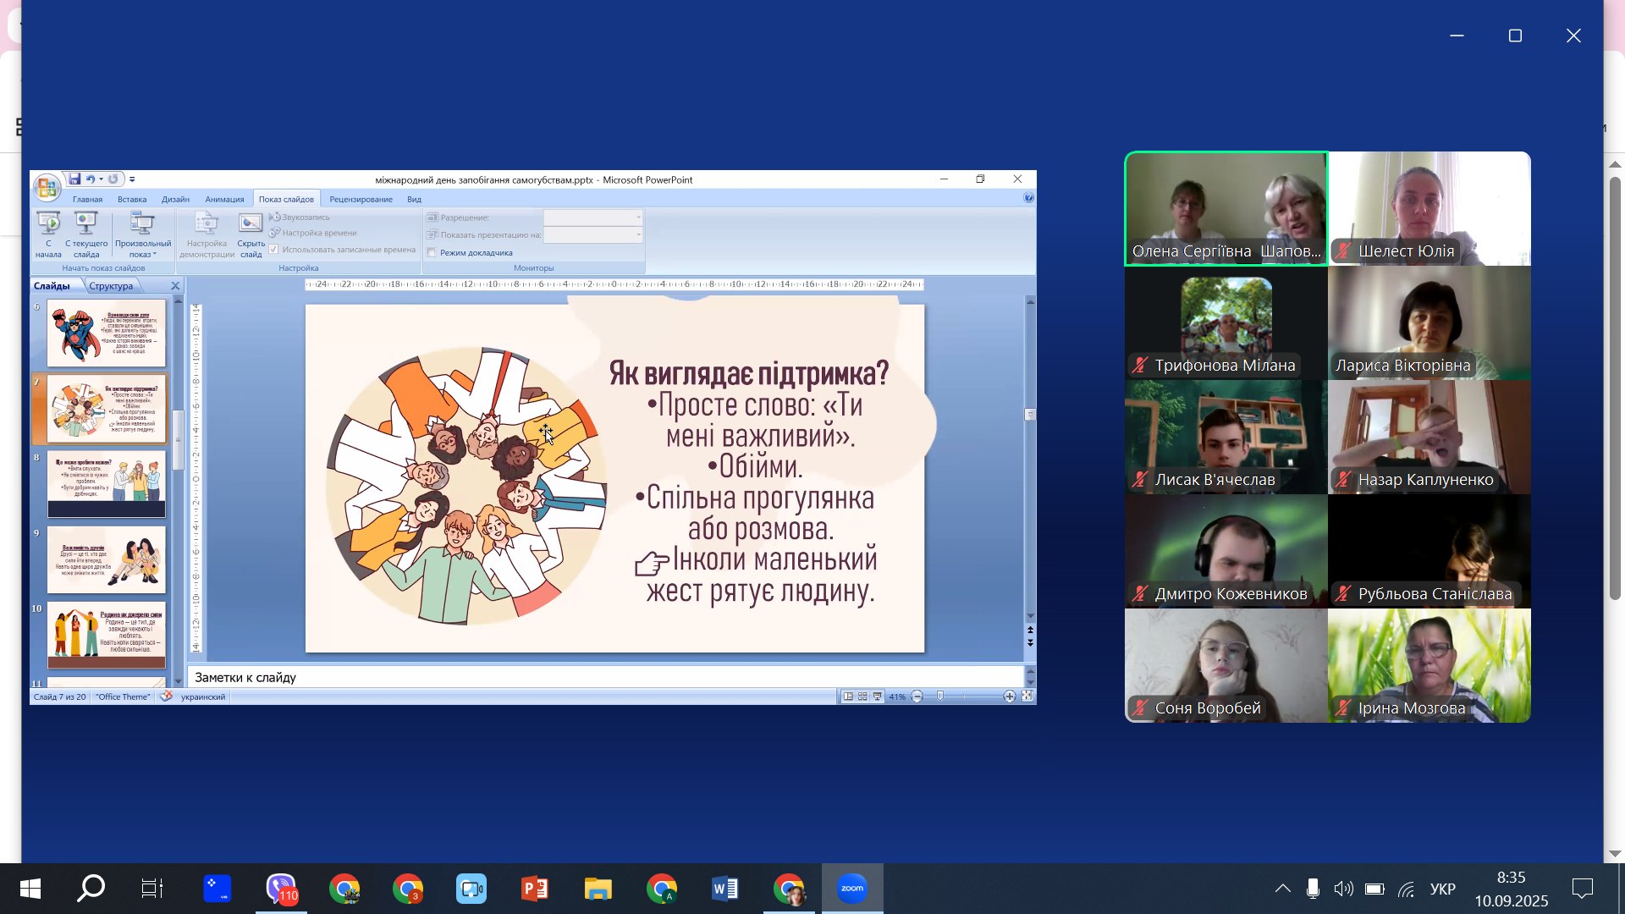Click the zoom in plus button
This screenshot has height=914, width=1625.
click(1009, 697)
